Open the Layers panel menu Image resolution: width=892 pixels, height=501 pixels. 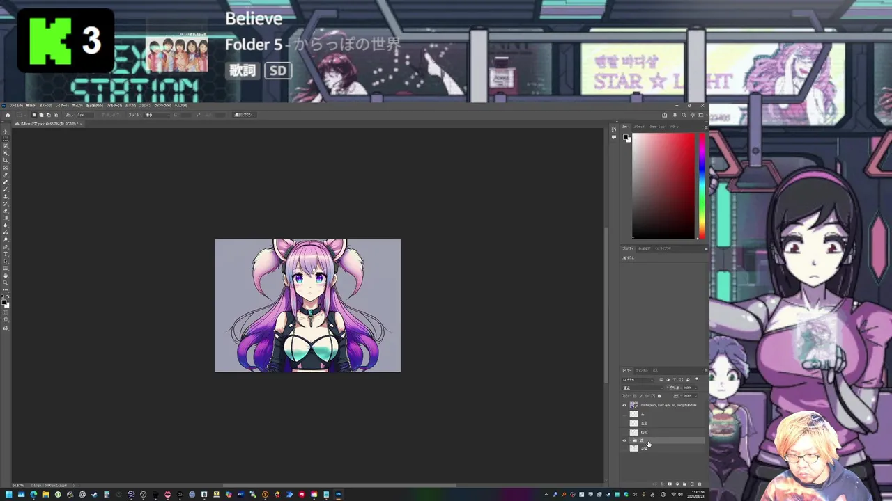(x=706, y=371)
